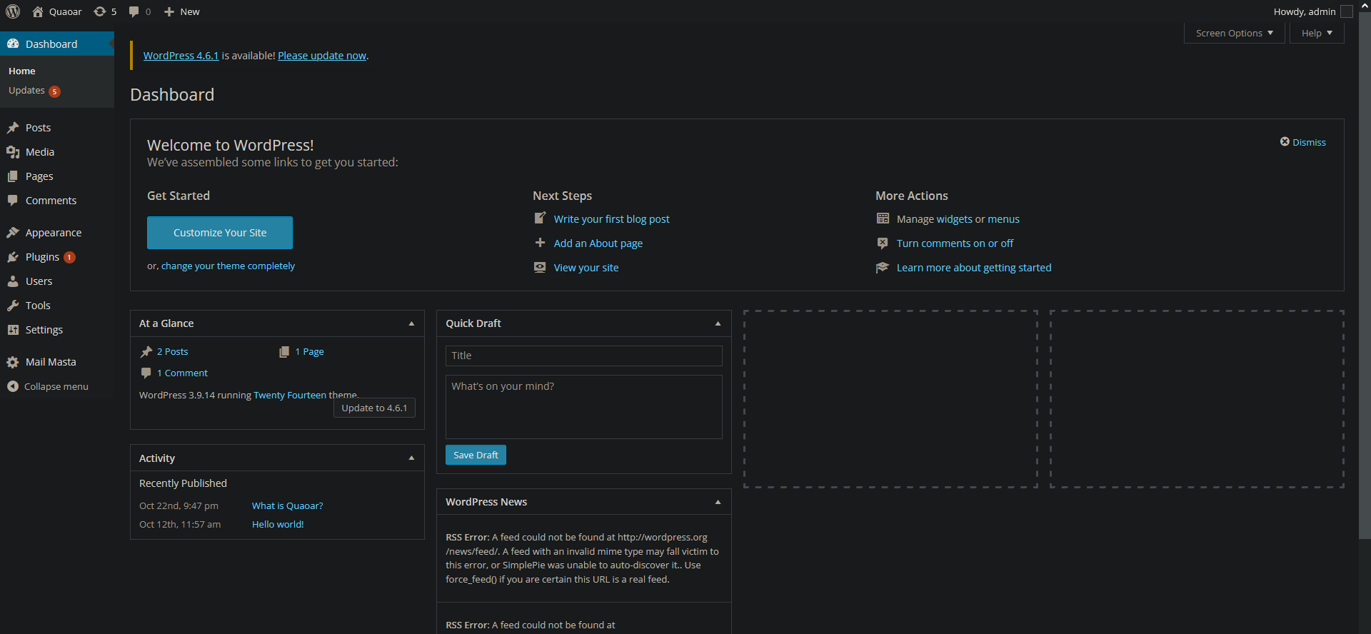Click the What's on your mind textarea
Image resolution: width=1371 pixels, height=634 pixels.
[x=584, y=407]
